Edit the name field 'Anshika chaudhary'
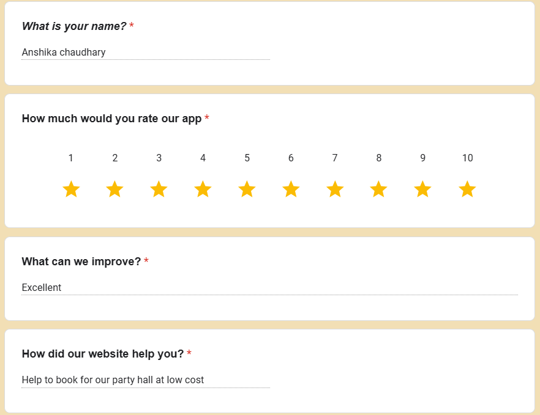540x415 pixels. [145, 53]
